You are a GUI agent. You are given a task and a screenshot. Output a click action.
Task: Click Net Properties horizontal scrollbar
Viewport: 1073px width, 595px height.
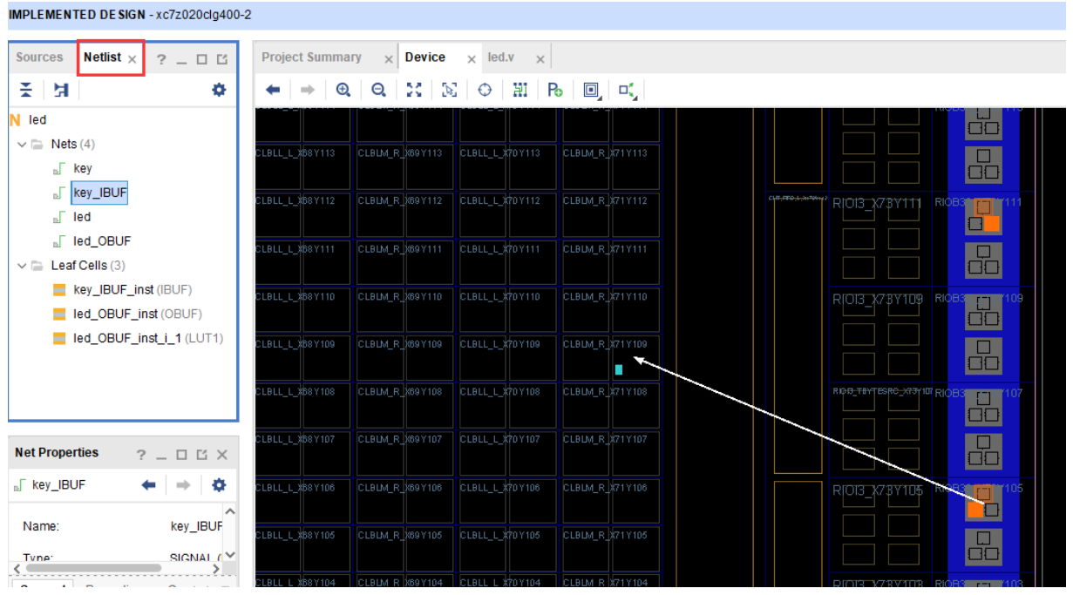(93, 568)
